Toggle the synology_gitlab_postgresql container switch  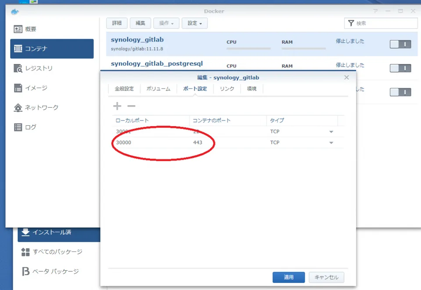pyautogui.click(x=400, y=68)
